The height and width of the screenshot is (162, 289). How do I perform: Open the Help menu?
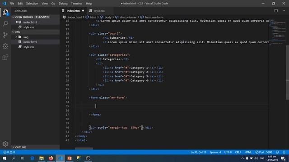tap(89, 3)
